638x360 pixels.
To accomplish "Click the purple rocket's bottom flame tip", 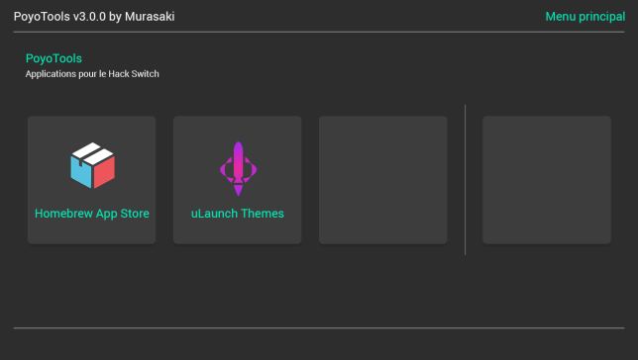I will (x=238, y=190).
